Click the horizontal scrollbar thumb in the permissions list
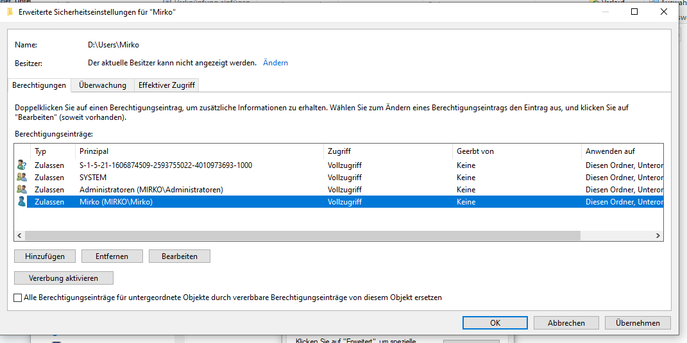687x343 pixels. 302,236
